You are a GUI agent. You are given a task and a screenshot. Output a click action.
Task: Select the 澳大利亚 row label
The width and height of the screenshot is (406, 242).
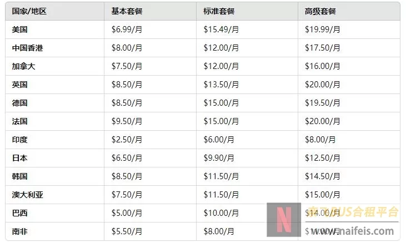(x=27, y=195)
